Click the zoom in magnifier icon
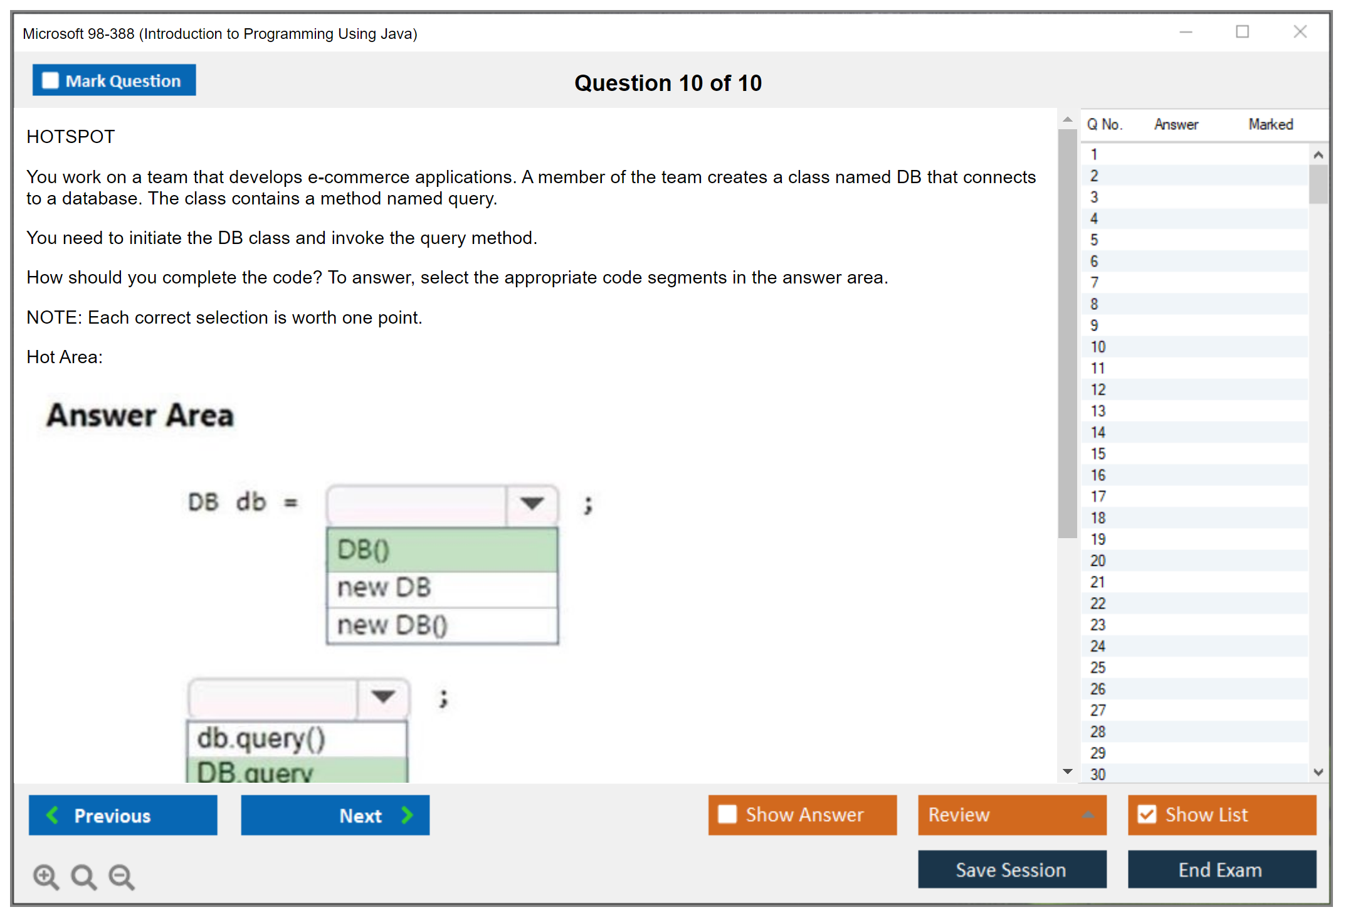This screenshot has width=1348, height=922. click(45, 877)
